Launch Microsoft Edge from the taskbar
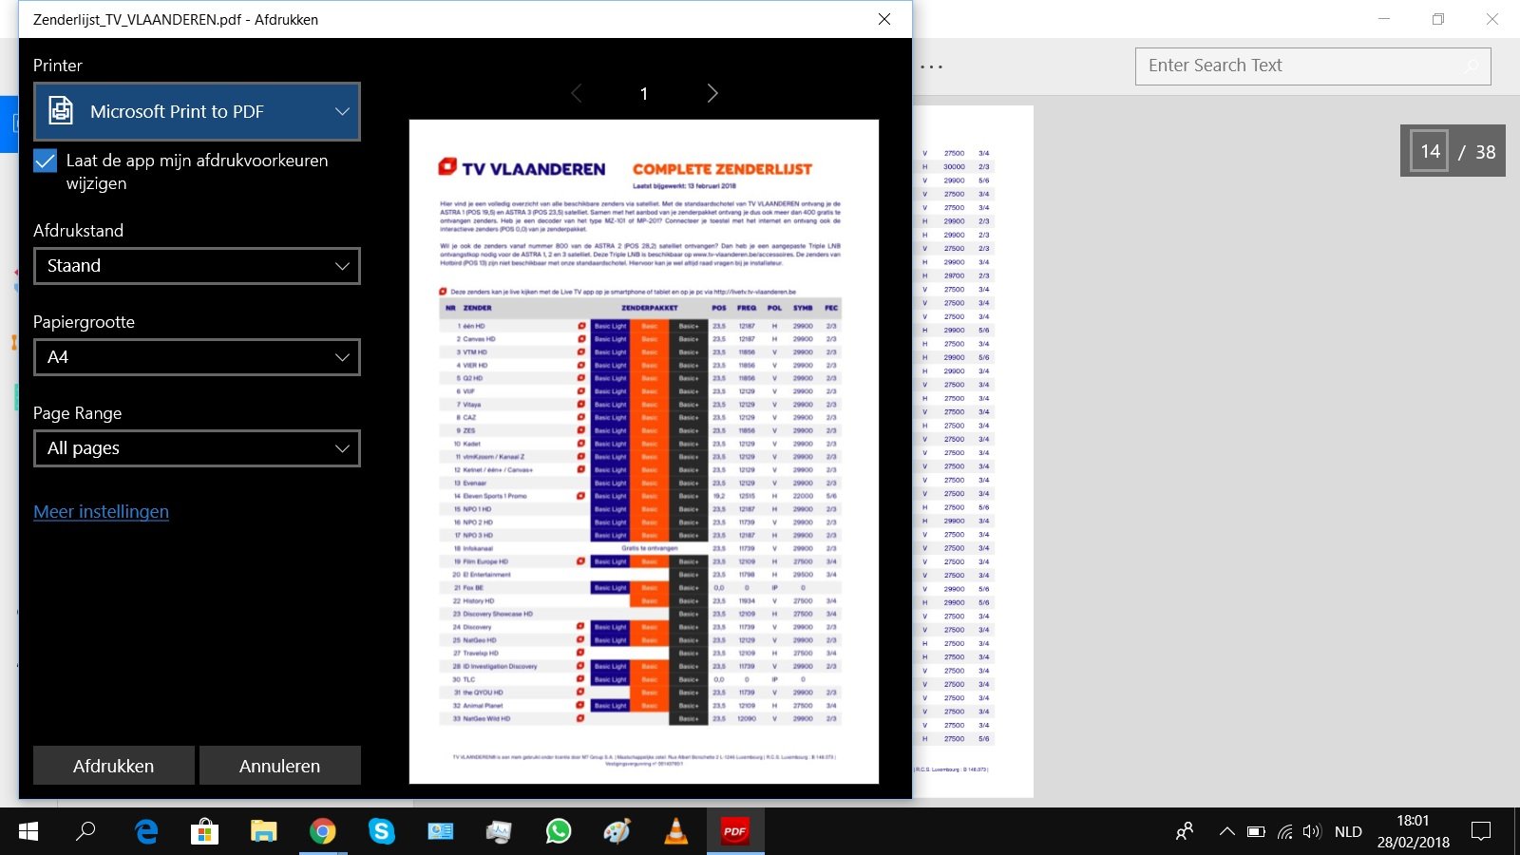Image resolution: width=1520 pixels, height=855 pixels. (146, 832)
